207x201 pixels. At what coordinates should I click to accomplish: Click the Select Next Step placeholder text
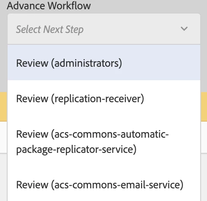(x=50, y=30)
